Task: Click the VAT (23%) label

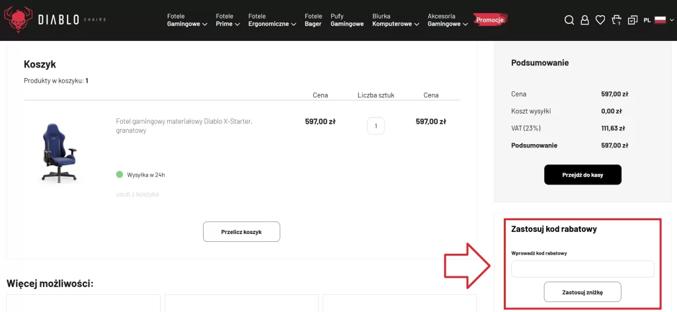Action: tap(526, 128)
